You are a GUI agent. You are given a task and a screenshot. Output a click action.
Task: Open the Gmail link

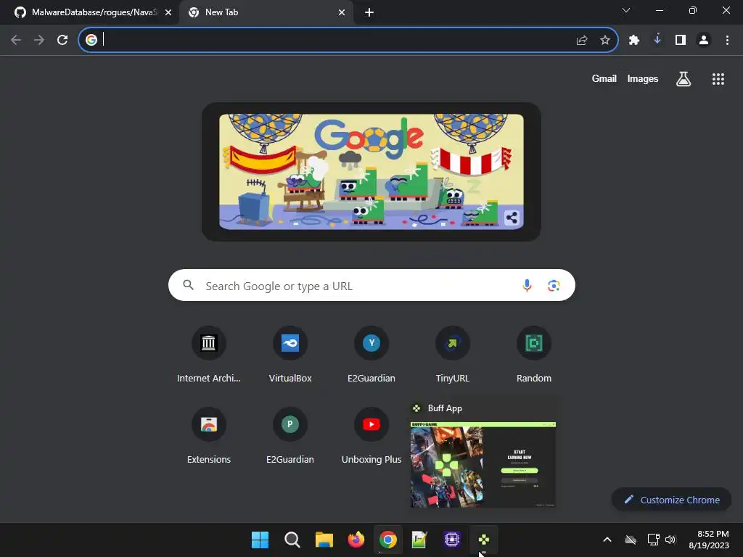pos(604,78)
